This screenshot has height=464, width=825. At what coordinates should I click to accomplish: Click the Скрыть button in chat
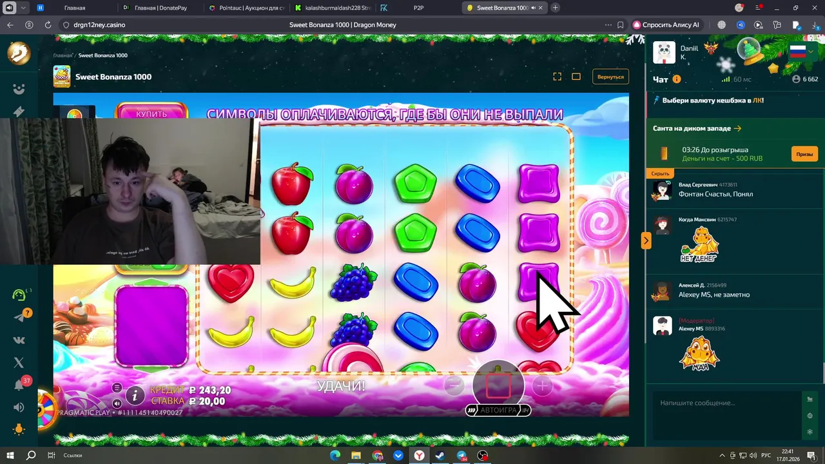[660, 173]
